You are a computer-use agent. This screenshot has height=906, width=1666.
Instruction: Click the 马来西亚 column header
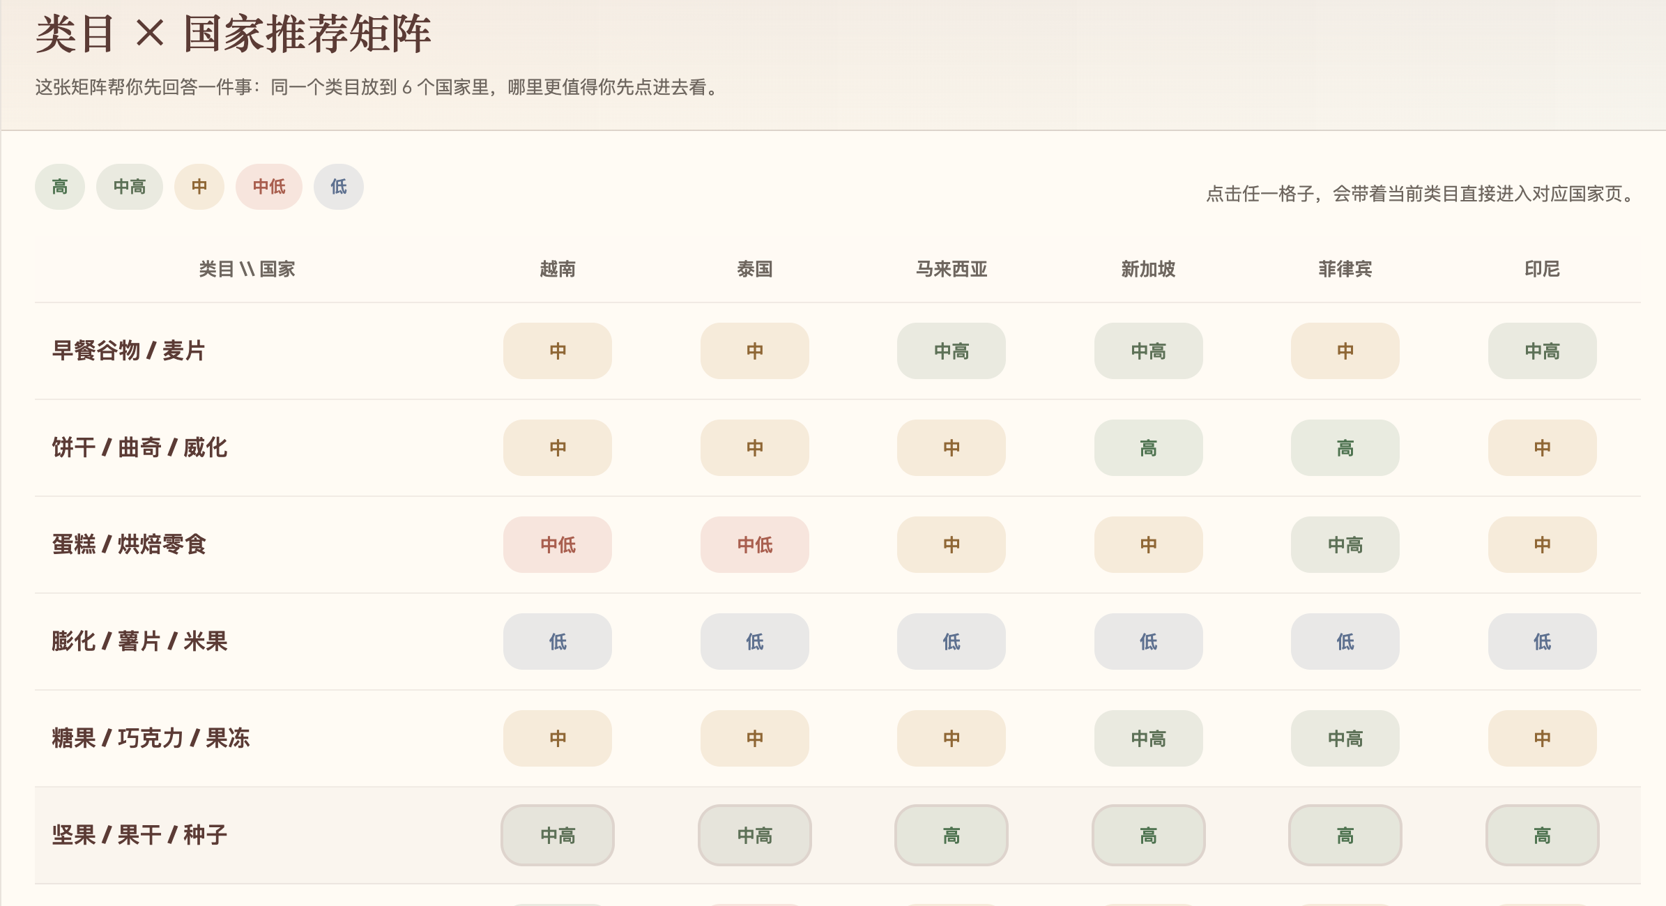pyautogui.click(x=952, y=269)
